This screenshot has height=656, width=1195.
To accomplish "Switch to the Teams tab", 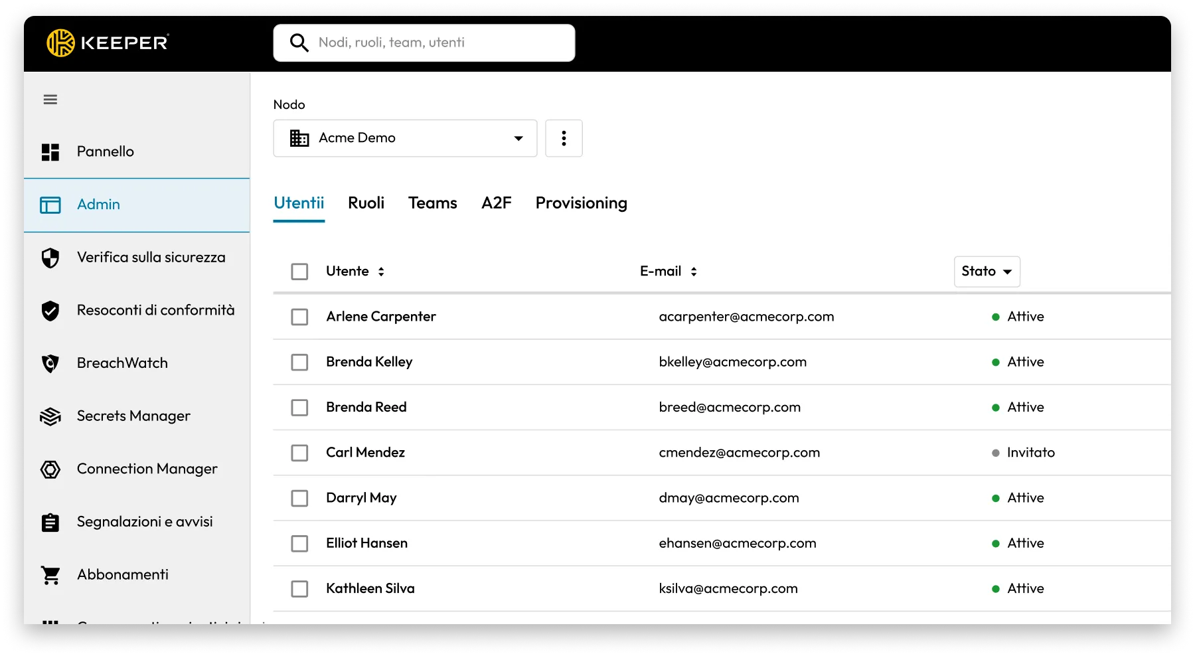I will click(x=432, y=203).
